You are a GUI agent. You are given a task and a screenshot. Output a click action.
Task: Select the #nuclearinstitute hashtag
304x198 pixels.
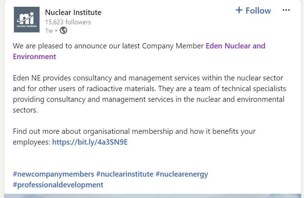(125, 174)
